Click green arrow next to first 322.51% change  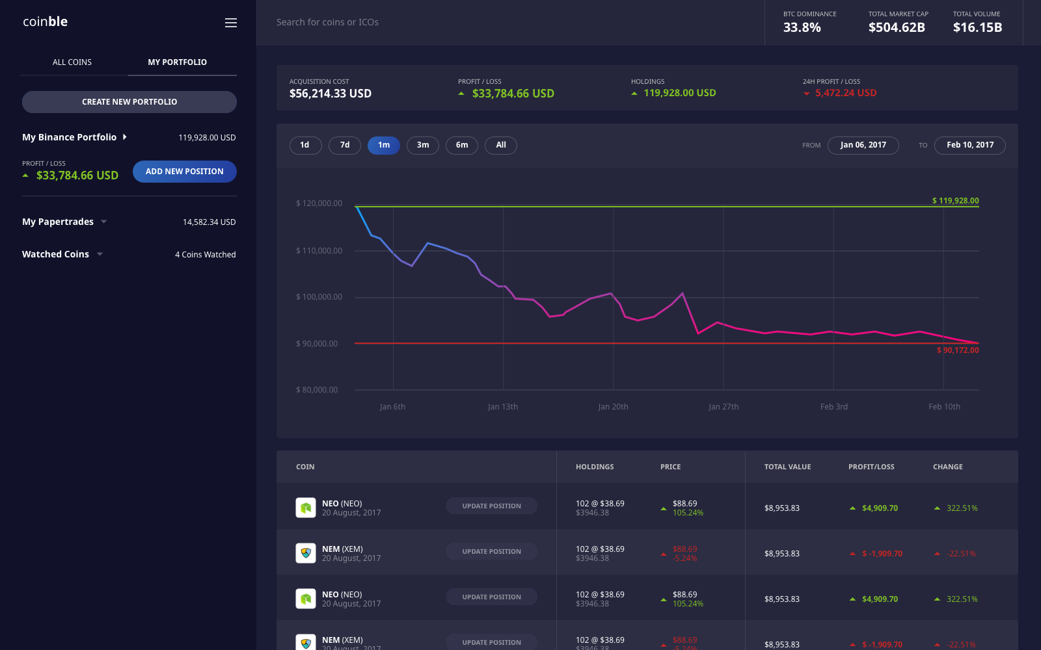pyautogui.click(x=937, y=508)
